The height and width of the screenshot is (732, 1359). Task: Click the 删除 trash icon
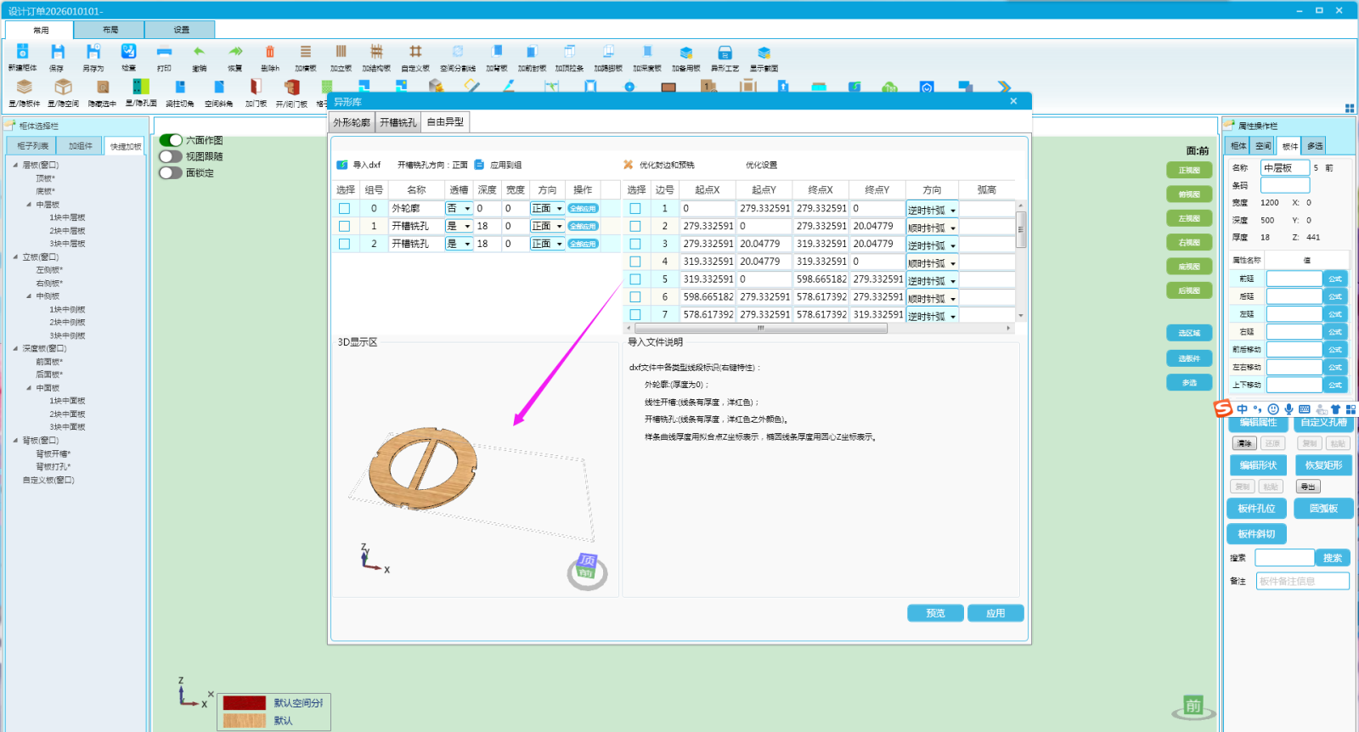pos(270,53)
